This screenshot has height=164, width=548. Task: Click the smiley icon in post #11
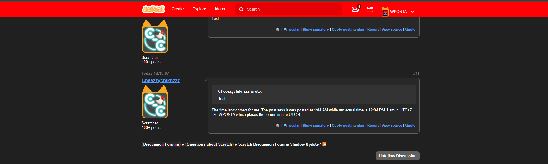coord(278,126)
